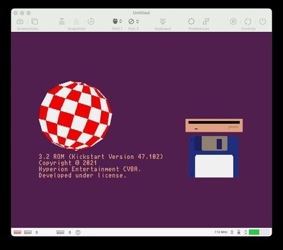Click the Developed under license text
The image size is (283, 250).
pos(82,176)
